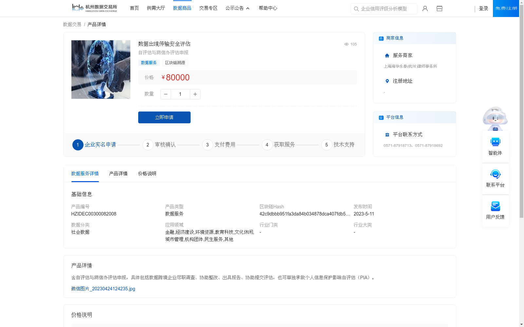Click product number HZIDEC00300082008
Screen dimensions: 524x327
[x=94, y=214]
